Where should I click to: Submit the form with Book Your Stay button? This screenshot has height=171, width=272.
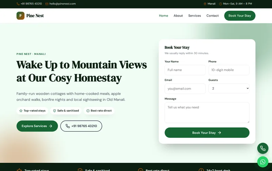click(x=207, y=133)
